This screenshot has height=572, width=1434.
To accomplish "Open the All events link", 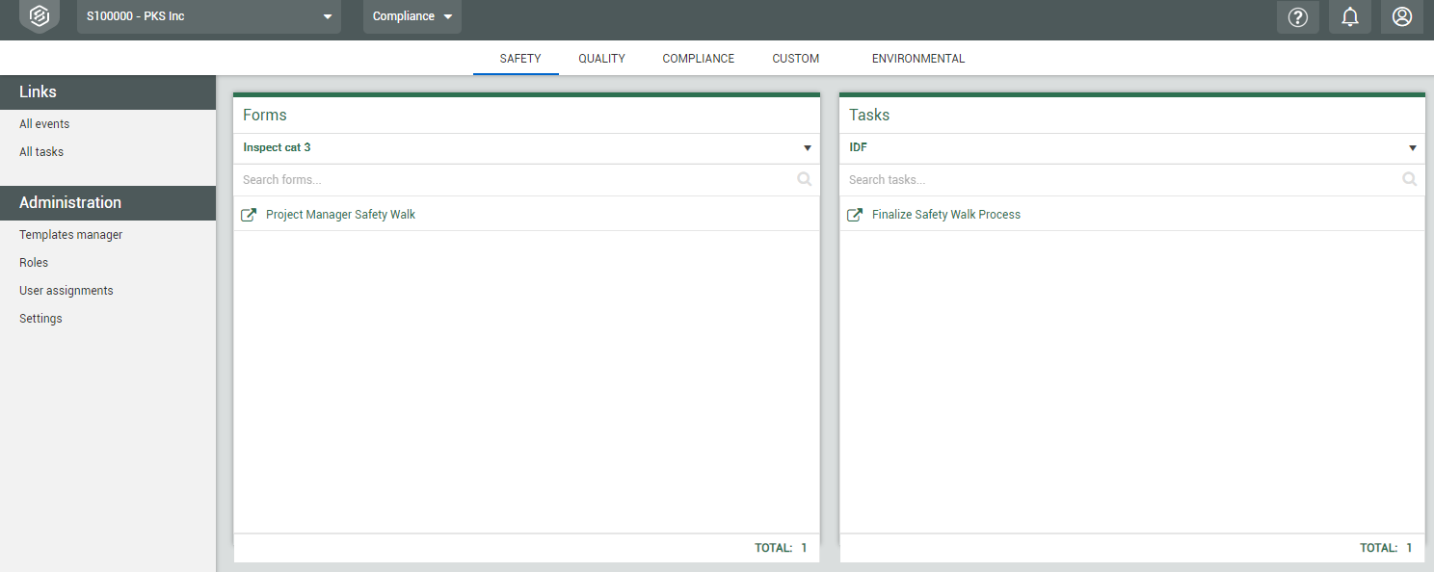I will click(x=44, y=124).
